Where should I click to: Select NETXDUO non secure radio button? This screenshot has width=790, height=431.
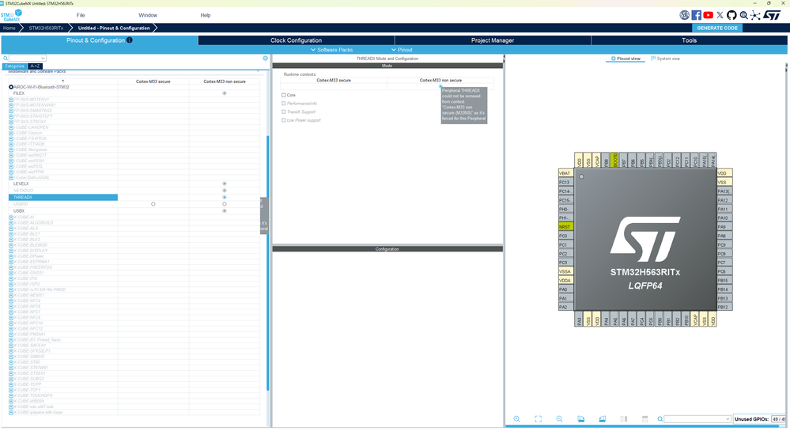(225, 191)
